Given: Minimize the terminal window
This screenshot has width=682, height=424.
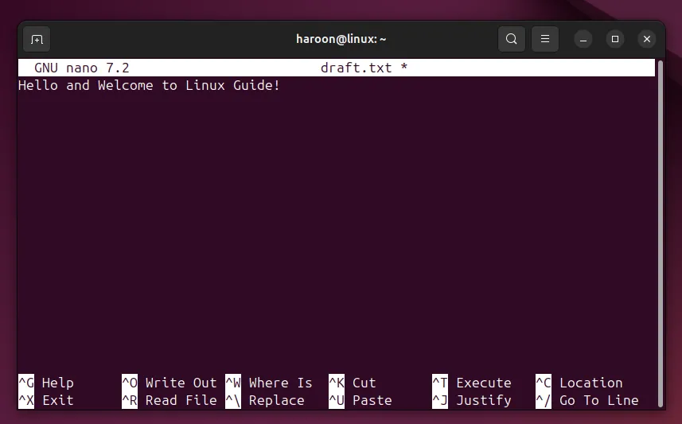Looking at the screenshot, I should coord(583,39).
